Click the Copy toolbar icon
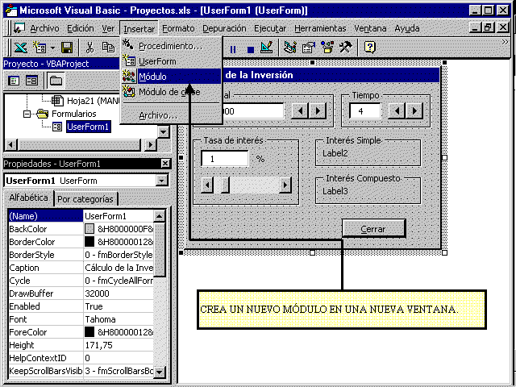Image resolution: width=516 pixels, height=387 pixels. click(108, 48)
